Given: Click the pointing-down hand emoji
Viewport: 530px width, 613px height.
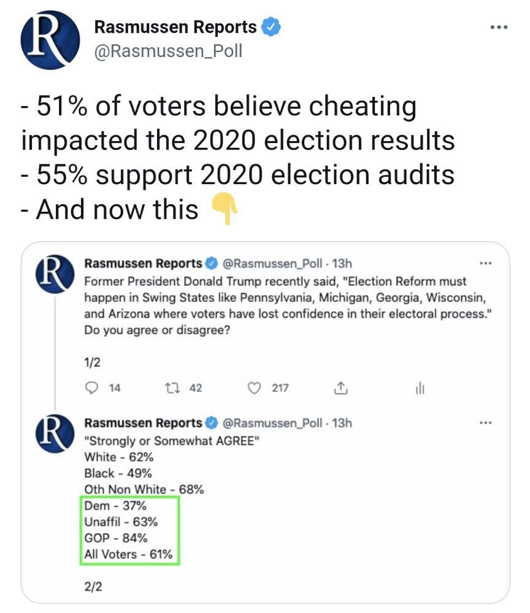Looking at the screenshot, I should [x=224, y=209].
